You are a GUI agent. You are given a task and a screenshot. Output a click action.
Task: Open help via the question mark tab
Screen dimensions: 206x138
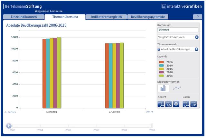[198, 17]
